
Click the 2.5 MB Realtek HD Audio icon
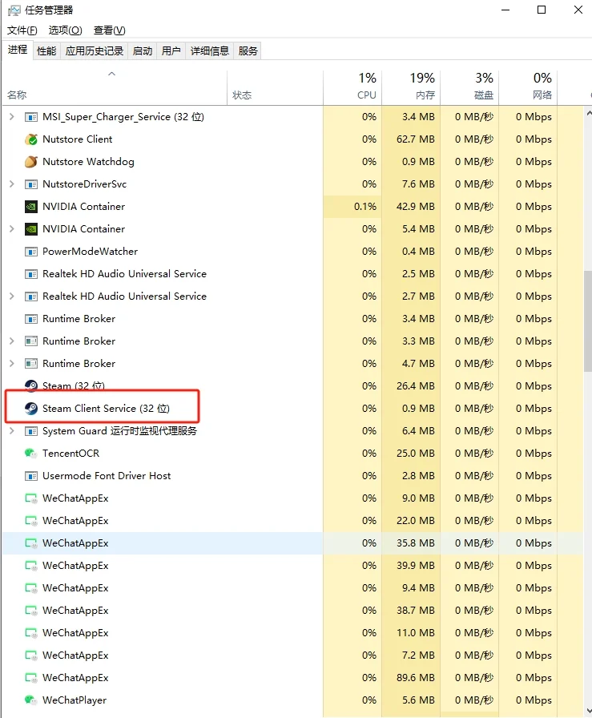(x=30, y=274)
